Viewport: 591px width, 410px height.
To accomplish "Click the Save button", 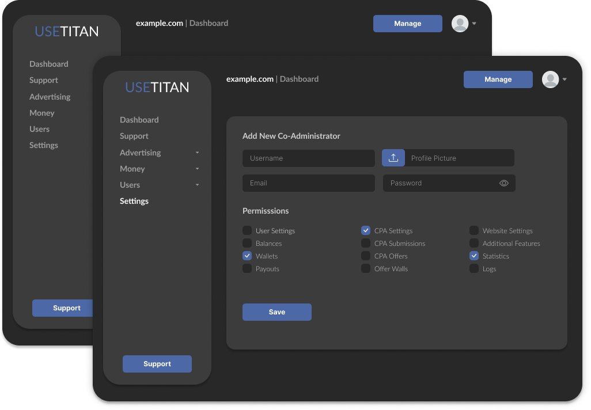I will coord(277,312).
